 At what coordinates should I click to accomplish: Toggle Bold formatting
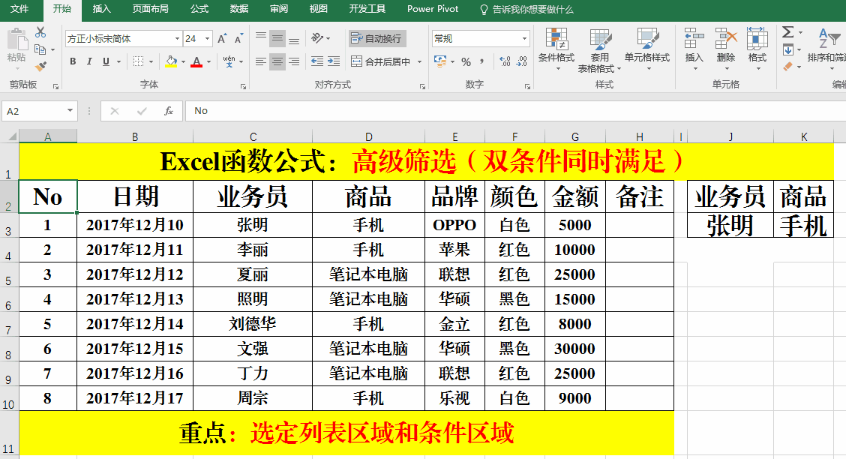[73, 61]
